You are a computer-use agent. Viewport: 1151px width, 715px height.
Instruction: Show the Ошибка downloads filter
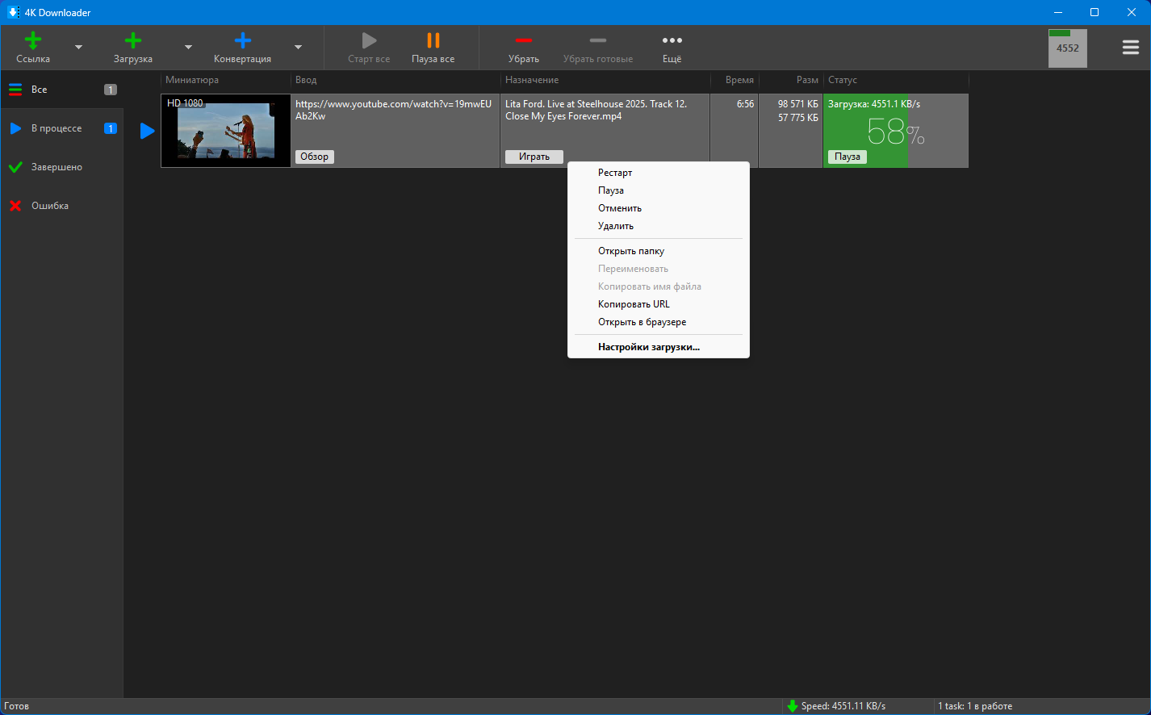point(50,206)
